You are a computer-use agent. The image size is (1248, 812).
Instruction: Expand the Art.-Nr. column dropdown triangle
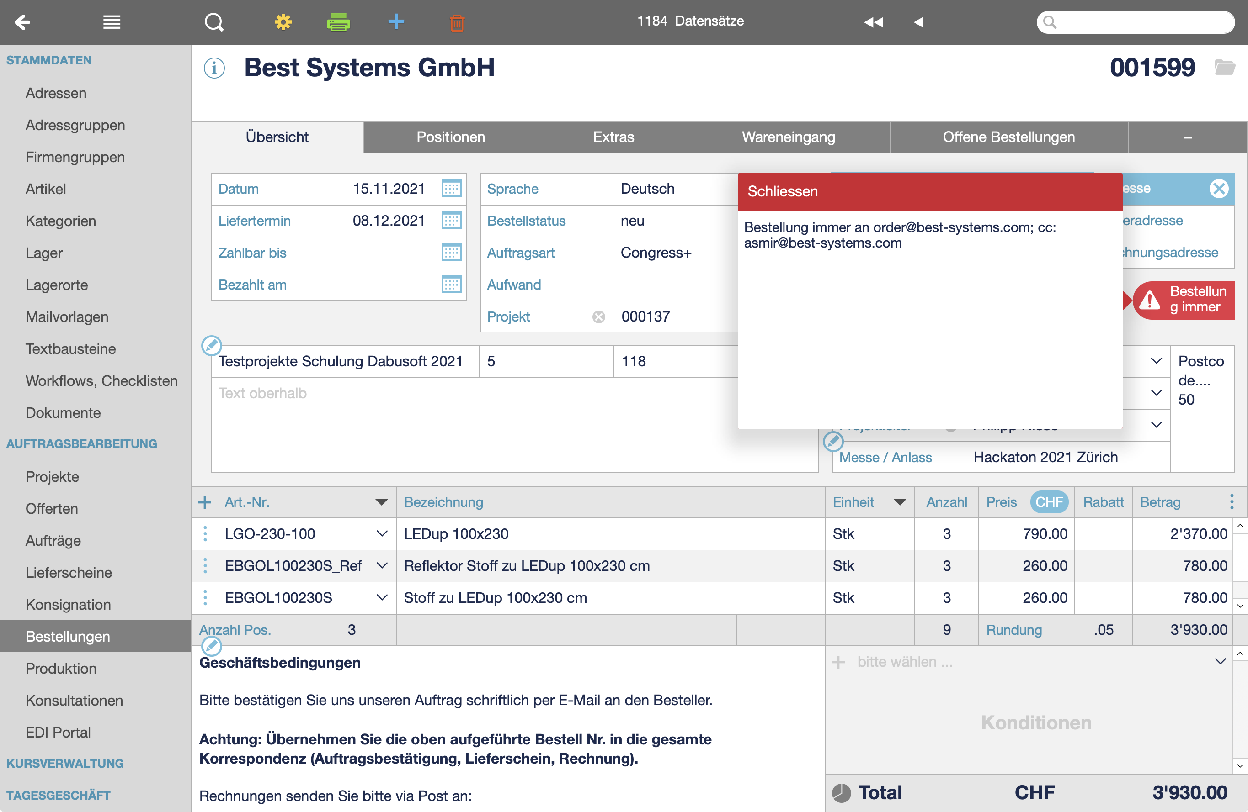click(x=382, y=502)
